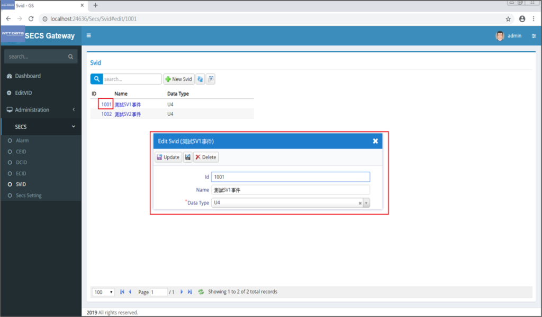542x317 pixels.
Task: Open the Chrome three-dot menu
Action: tap(534, 19)
